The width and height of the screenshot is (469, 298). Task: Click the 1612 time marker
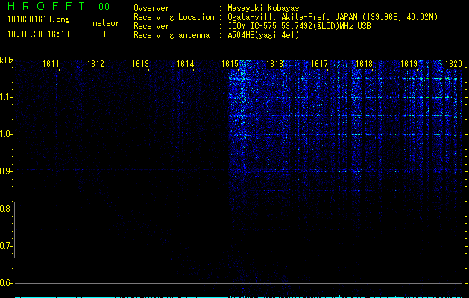[x=95, y=64]
